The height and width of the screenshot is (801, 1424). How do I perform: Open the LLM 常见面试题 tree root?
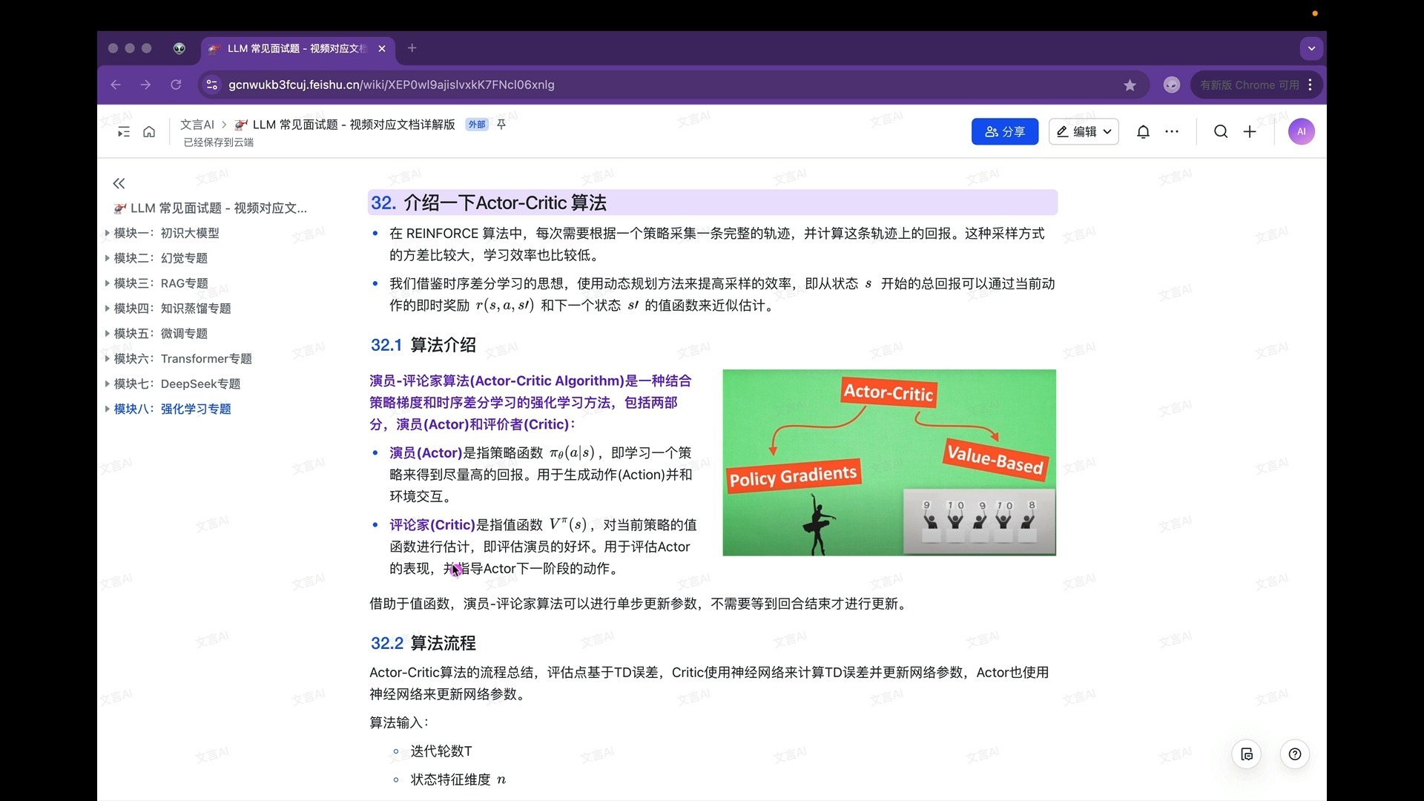(x=211, y=208)
